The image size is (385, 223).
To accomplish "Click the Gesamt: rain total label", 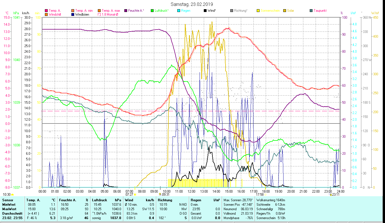I will point(196,214).
